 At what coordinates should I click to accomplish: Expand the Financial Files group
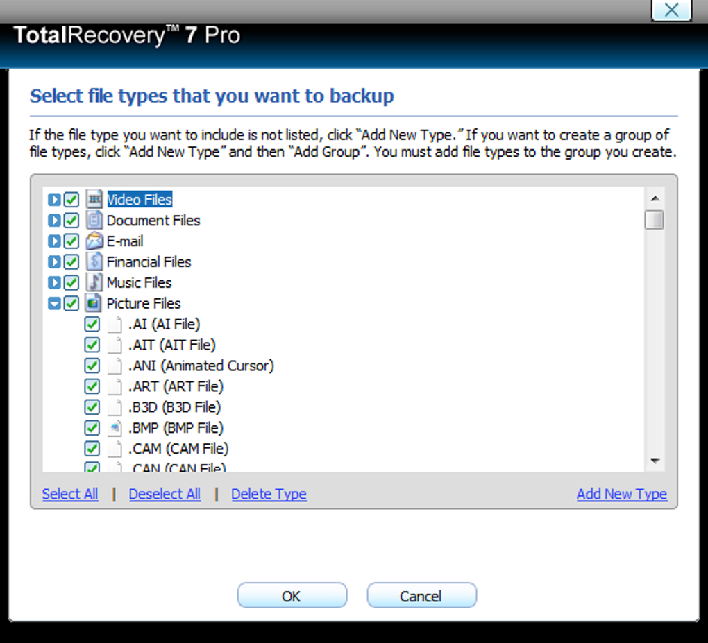point(54,262)
